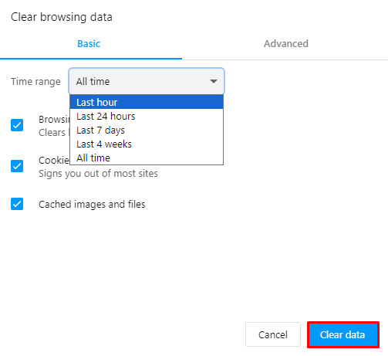Image resolution: width=388 pixels, height=356 pixels.
Task: Choose Last 24 hours option
Action: click(147, 116)
